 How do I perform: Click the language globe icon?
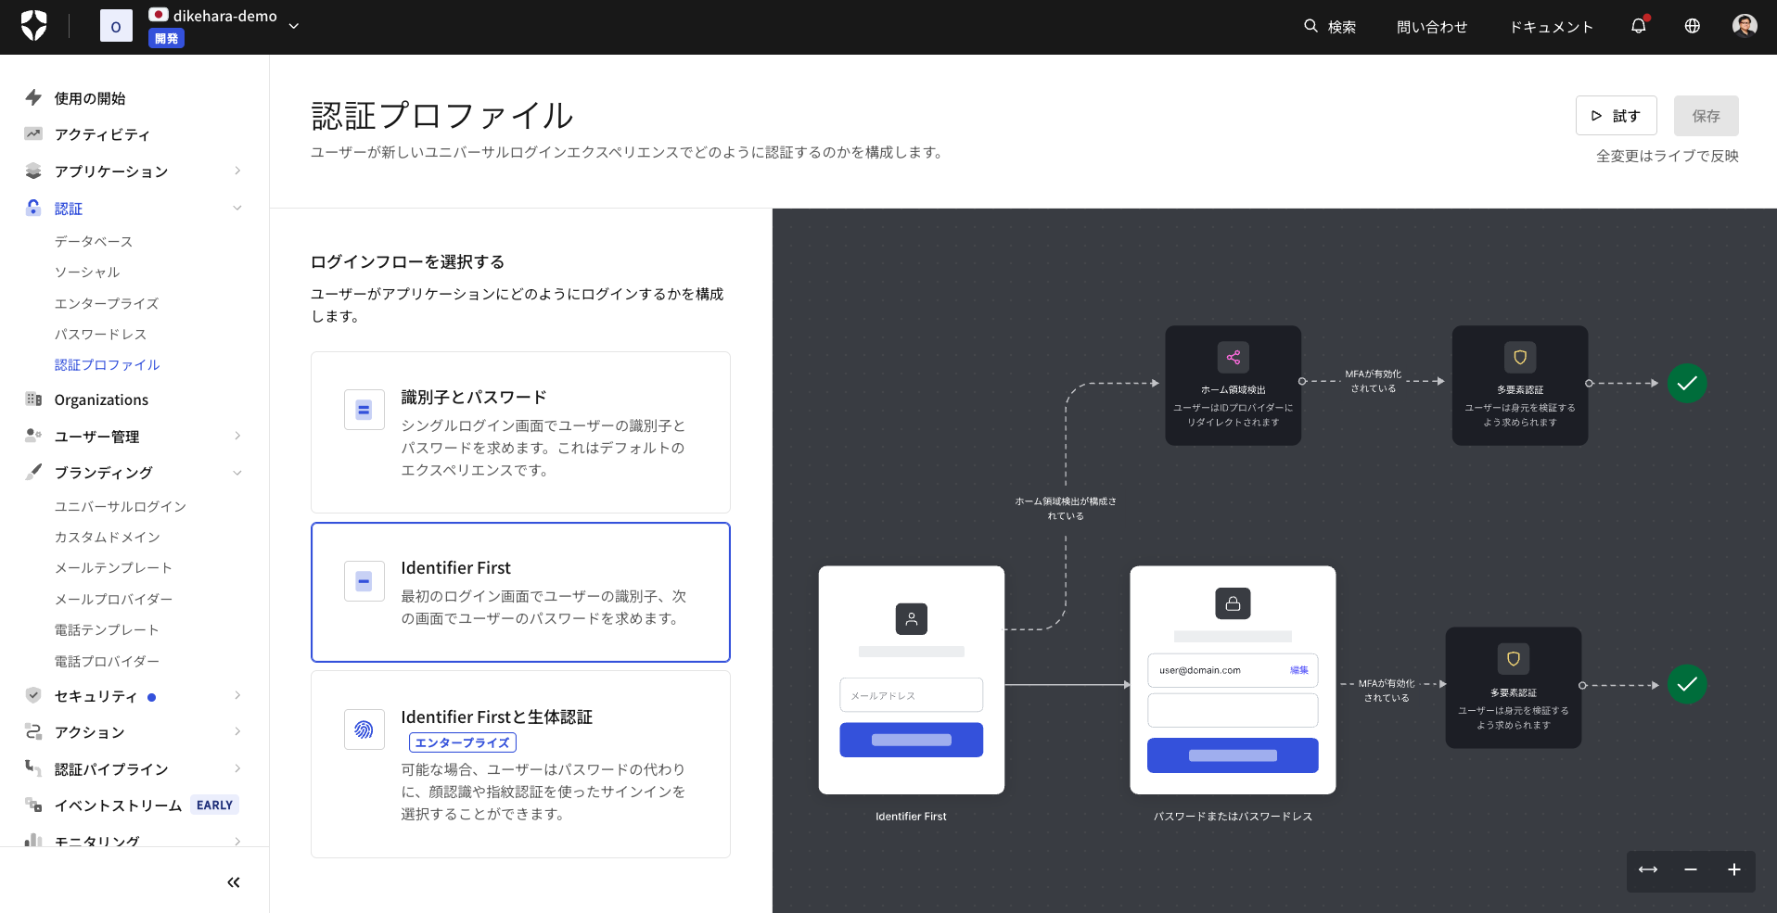(x=1691, y=26)
